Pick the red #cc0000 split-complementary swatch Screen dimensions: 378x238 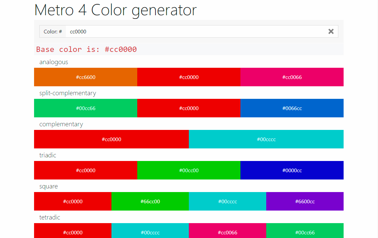click(x=189, y=108)
